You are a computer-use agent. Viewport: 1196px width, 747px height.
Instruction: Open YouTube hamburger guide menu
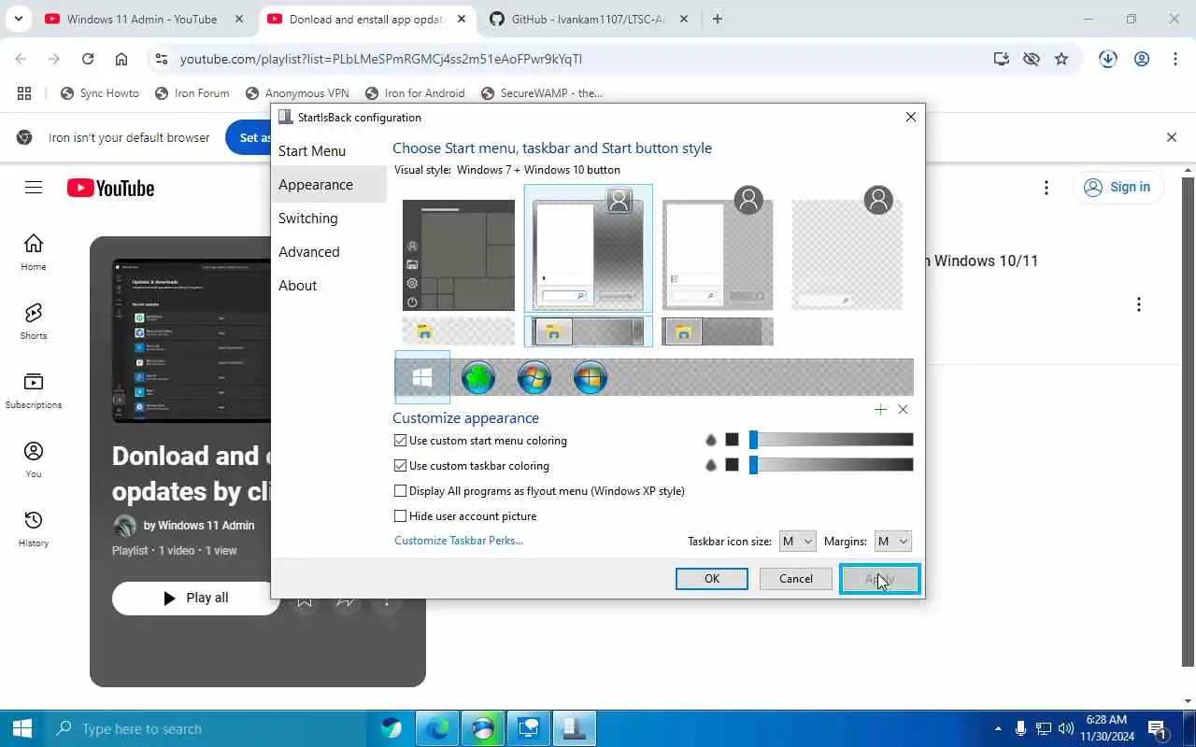click(34, 188)
